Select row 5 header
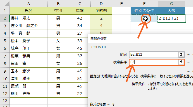The image size is (193, 107). tap(5, 41)
